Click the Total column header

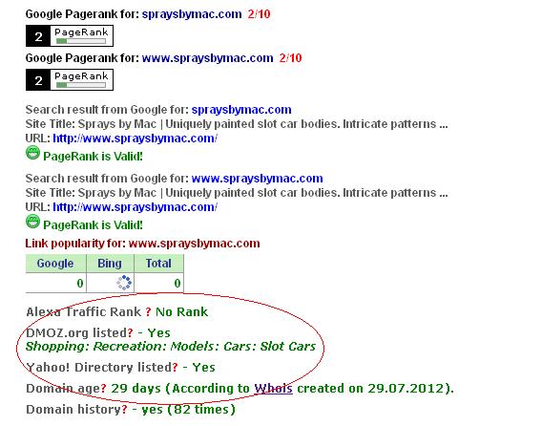158,264
